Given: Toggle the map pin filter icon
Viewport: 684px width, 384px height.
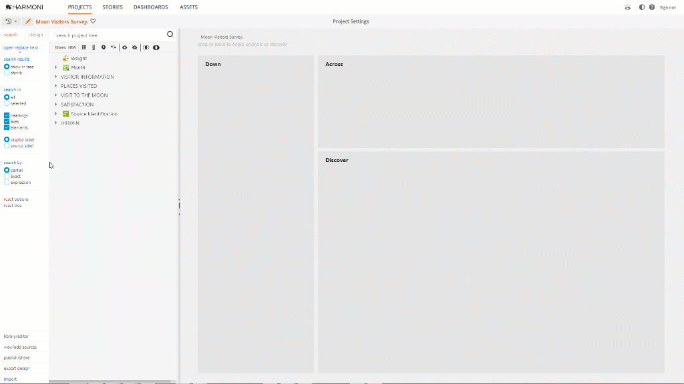Looking at the screenshot, I should (104, 47).
